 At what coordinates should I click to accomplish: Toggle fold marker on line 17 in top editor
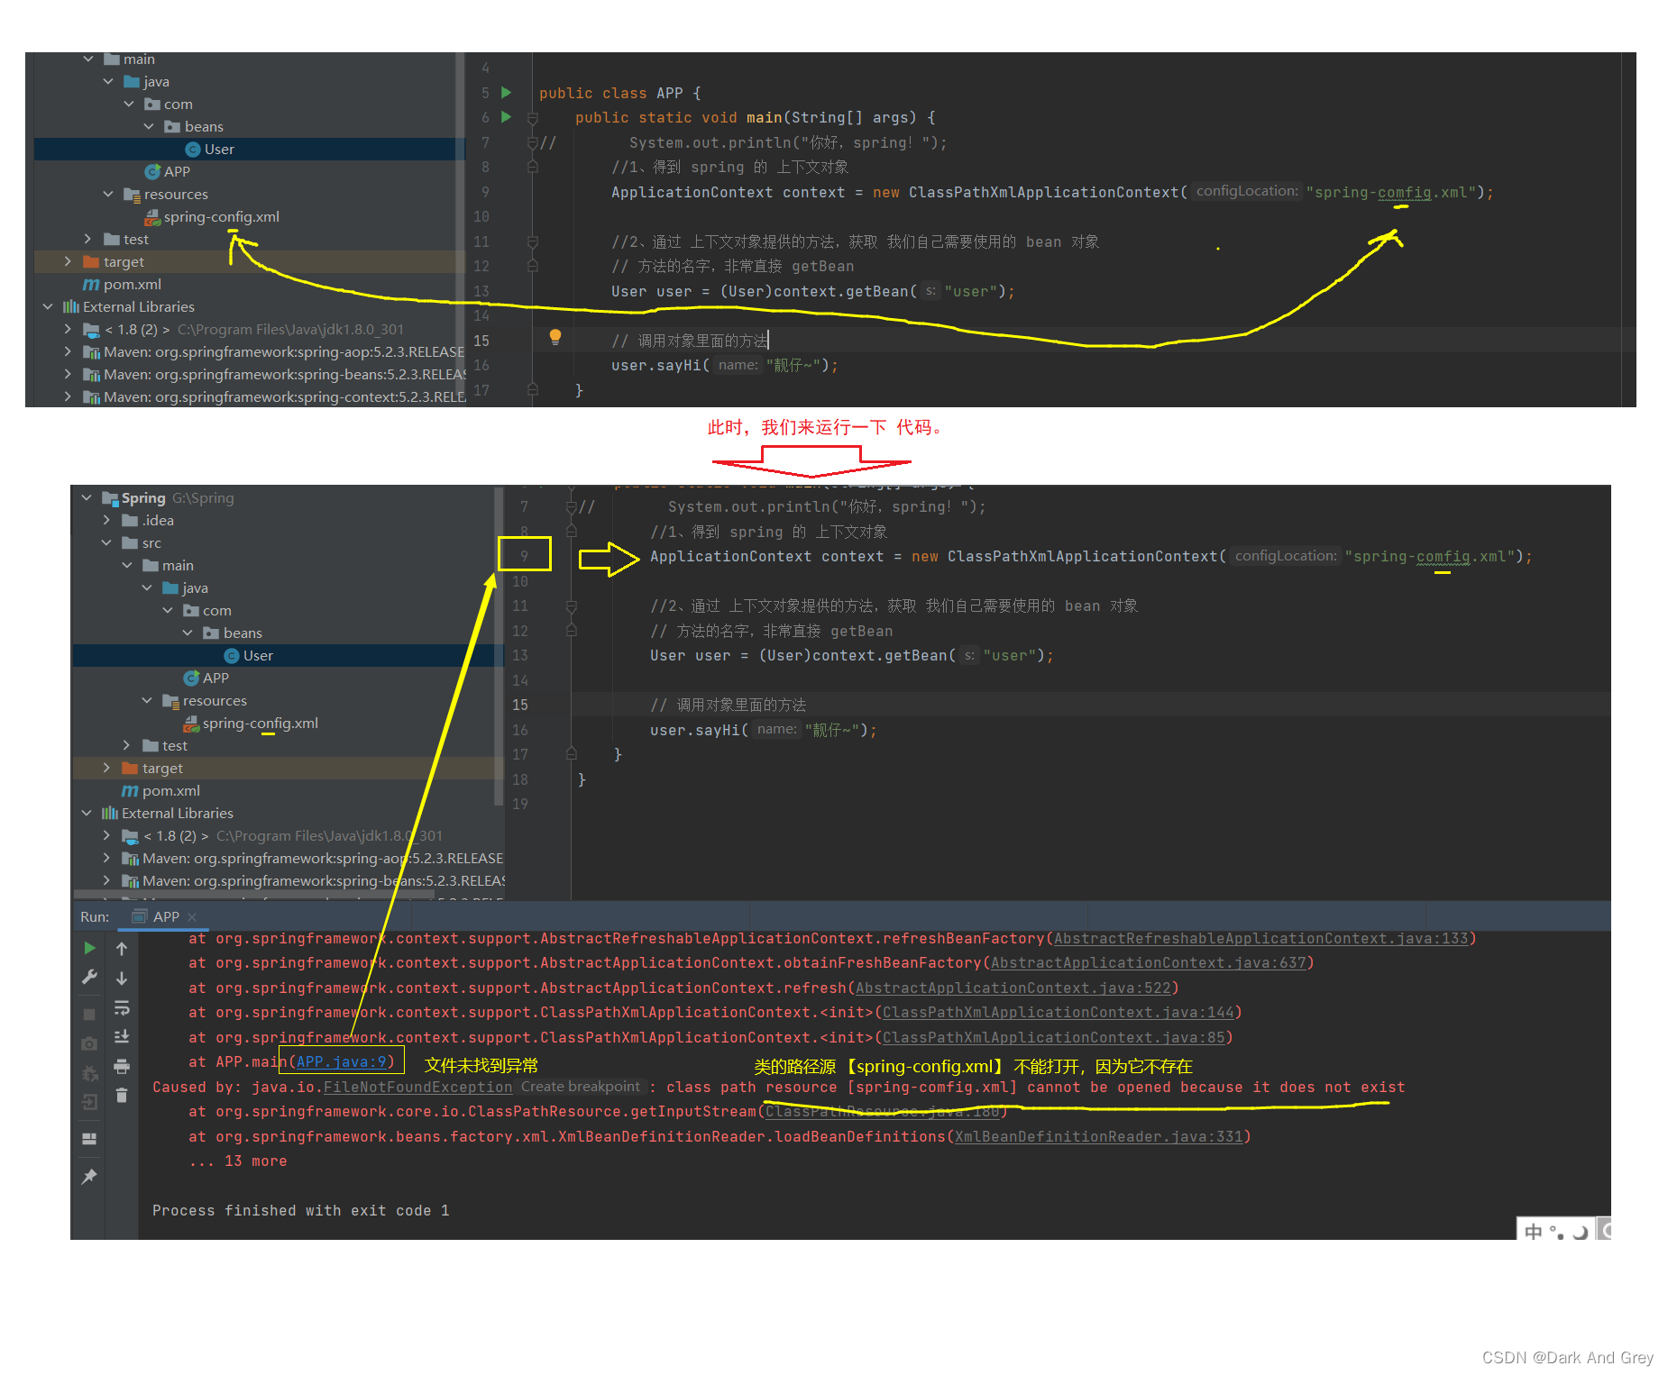click(x=533, y=389)
